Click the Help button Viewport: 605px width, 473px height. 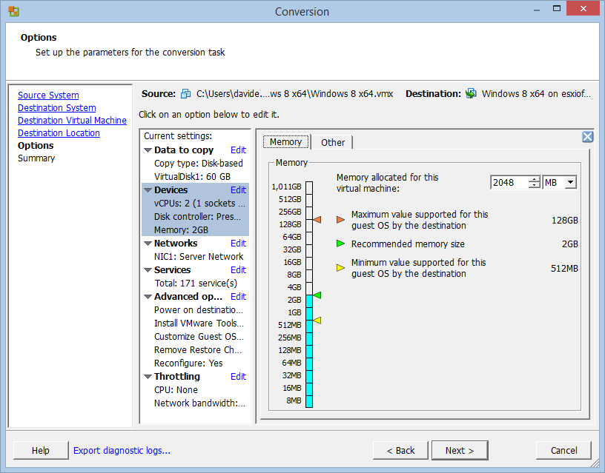[41, 450]
